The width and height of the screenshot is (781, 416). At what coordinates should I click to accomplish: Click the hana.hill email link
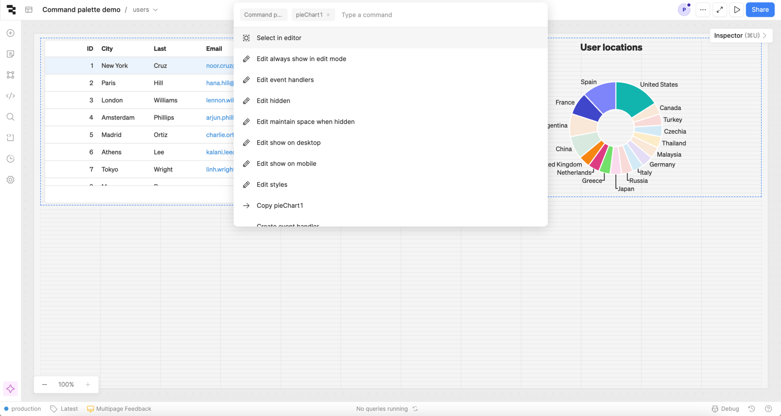pyautogui.click(x=220, y=83)
